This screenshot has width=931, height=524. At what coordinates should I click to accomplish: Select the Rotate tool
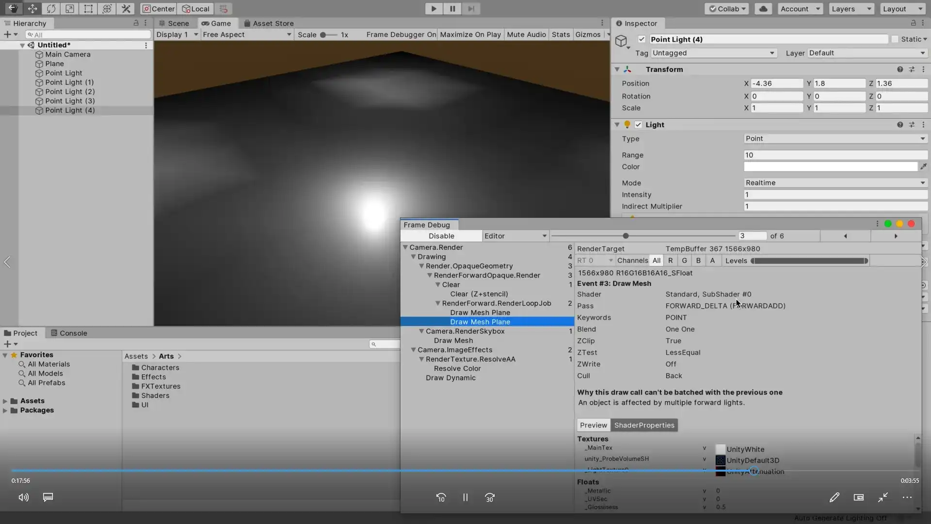click(x=51, y=9)
